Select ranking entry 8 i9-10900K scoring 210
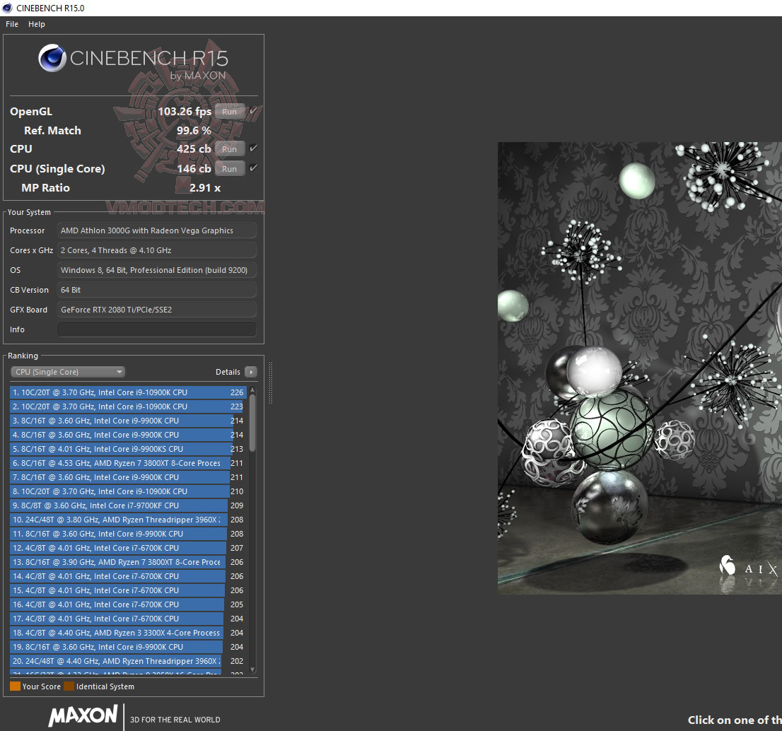Screen dimensions: 782x731 coord(128,491)
